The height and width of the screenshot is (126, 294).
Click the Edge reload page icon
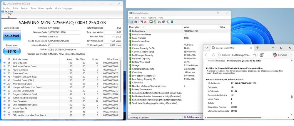[213, 55]
